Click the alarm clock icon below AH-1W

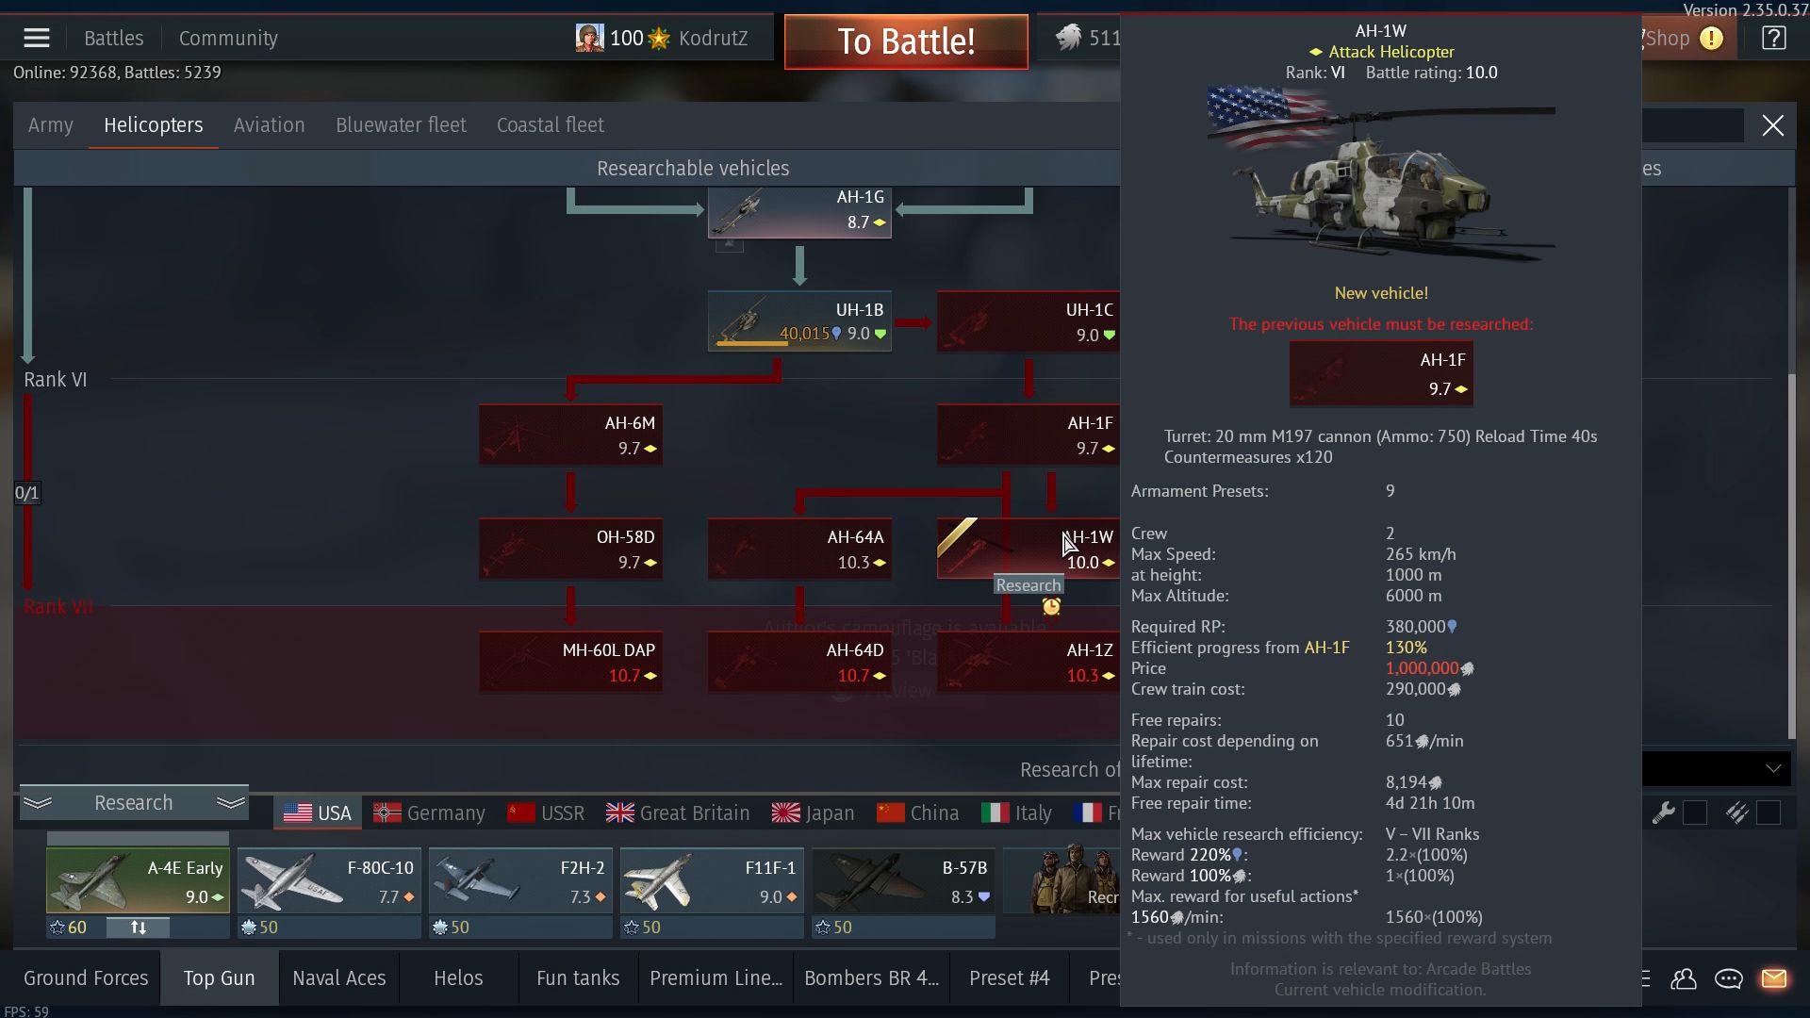click(x=1051, y=607)
